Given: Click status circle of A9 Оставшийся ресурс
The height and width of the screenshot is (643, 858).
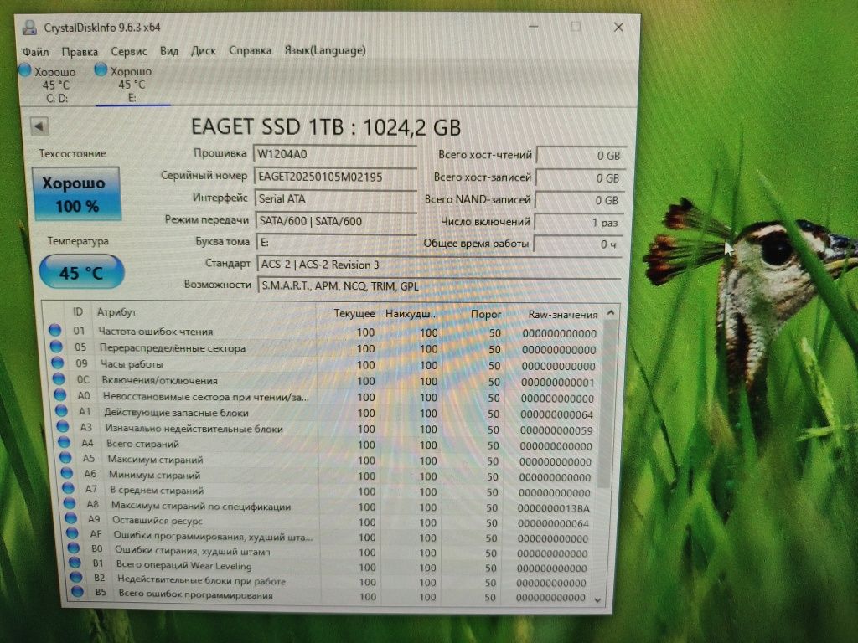Looking at the screenshot, I should [70, 517].
